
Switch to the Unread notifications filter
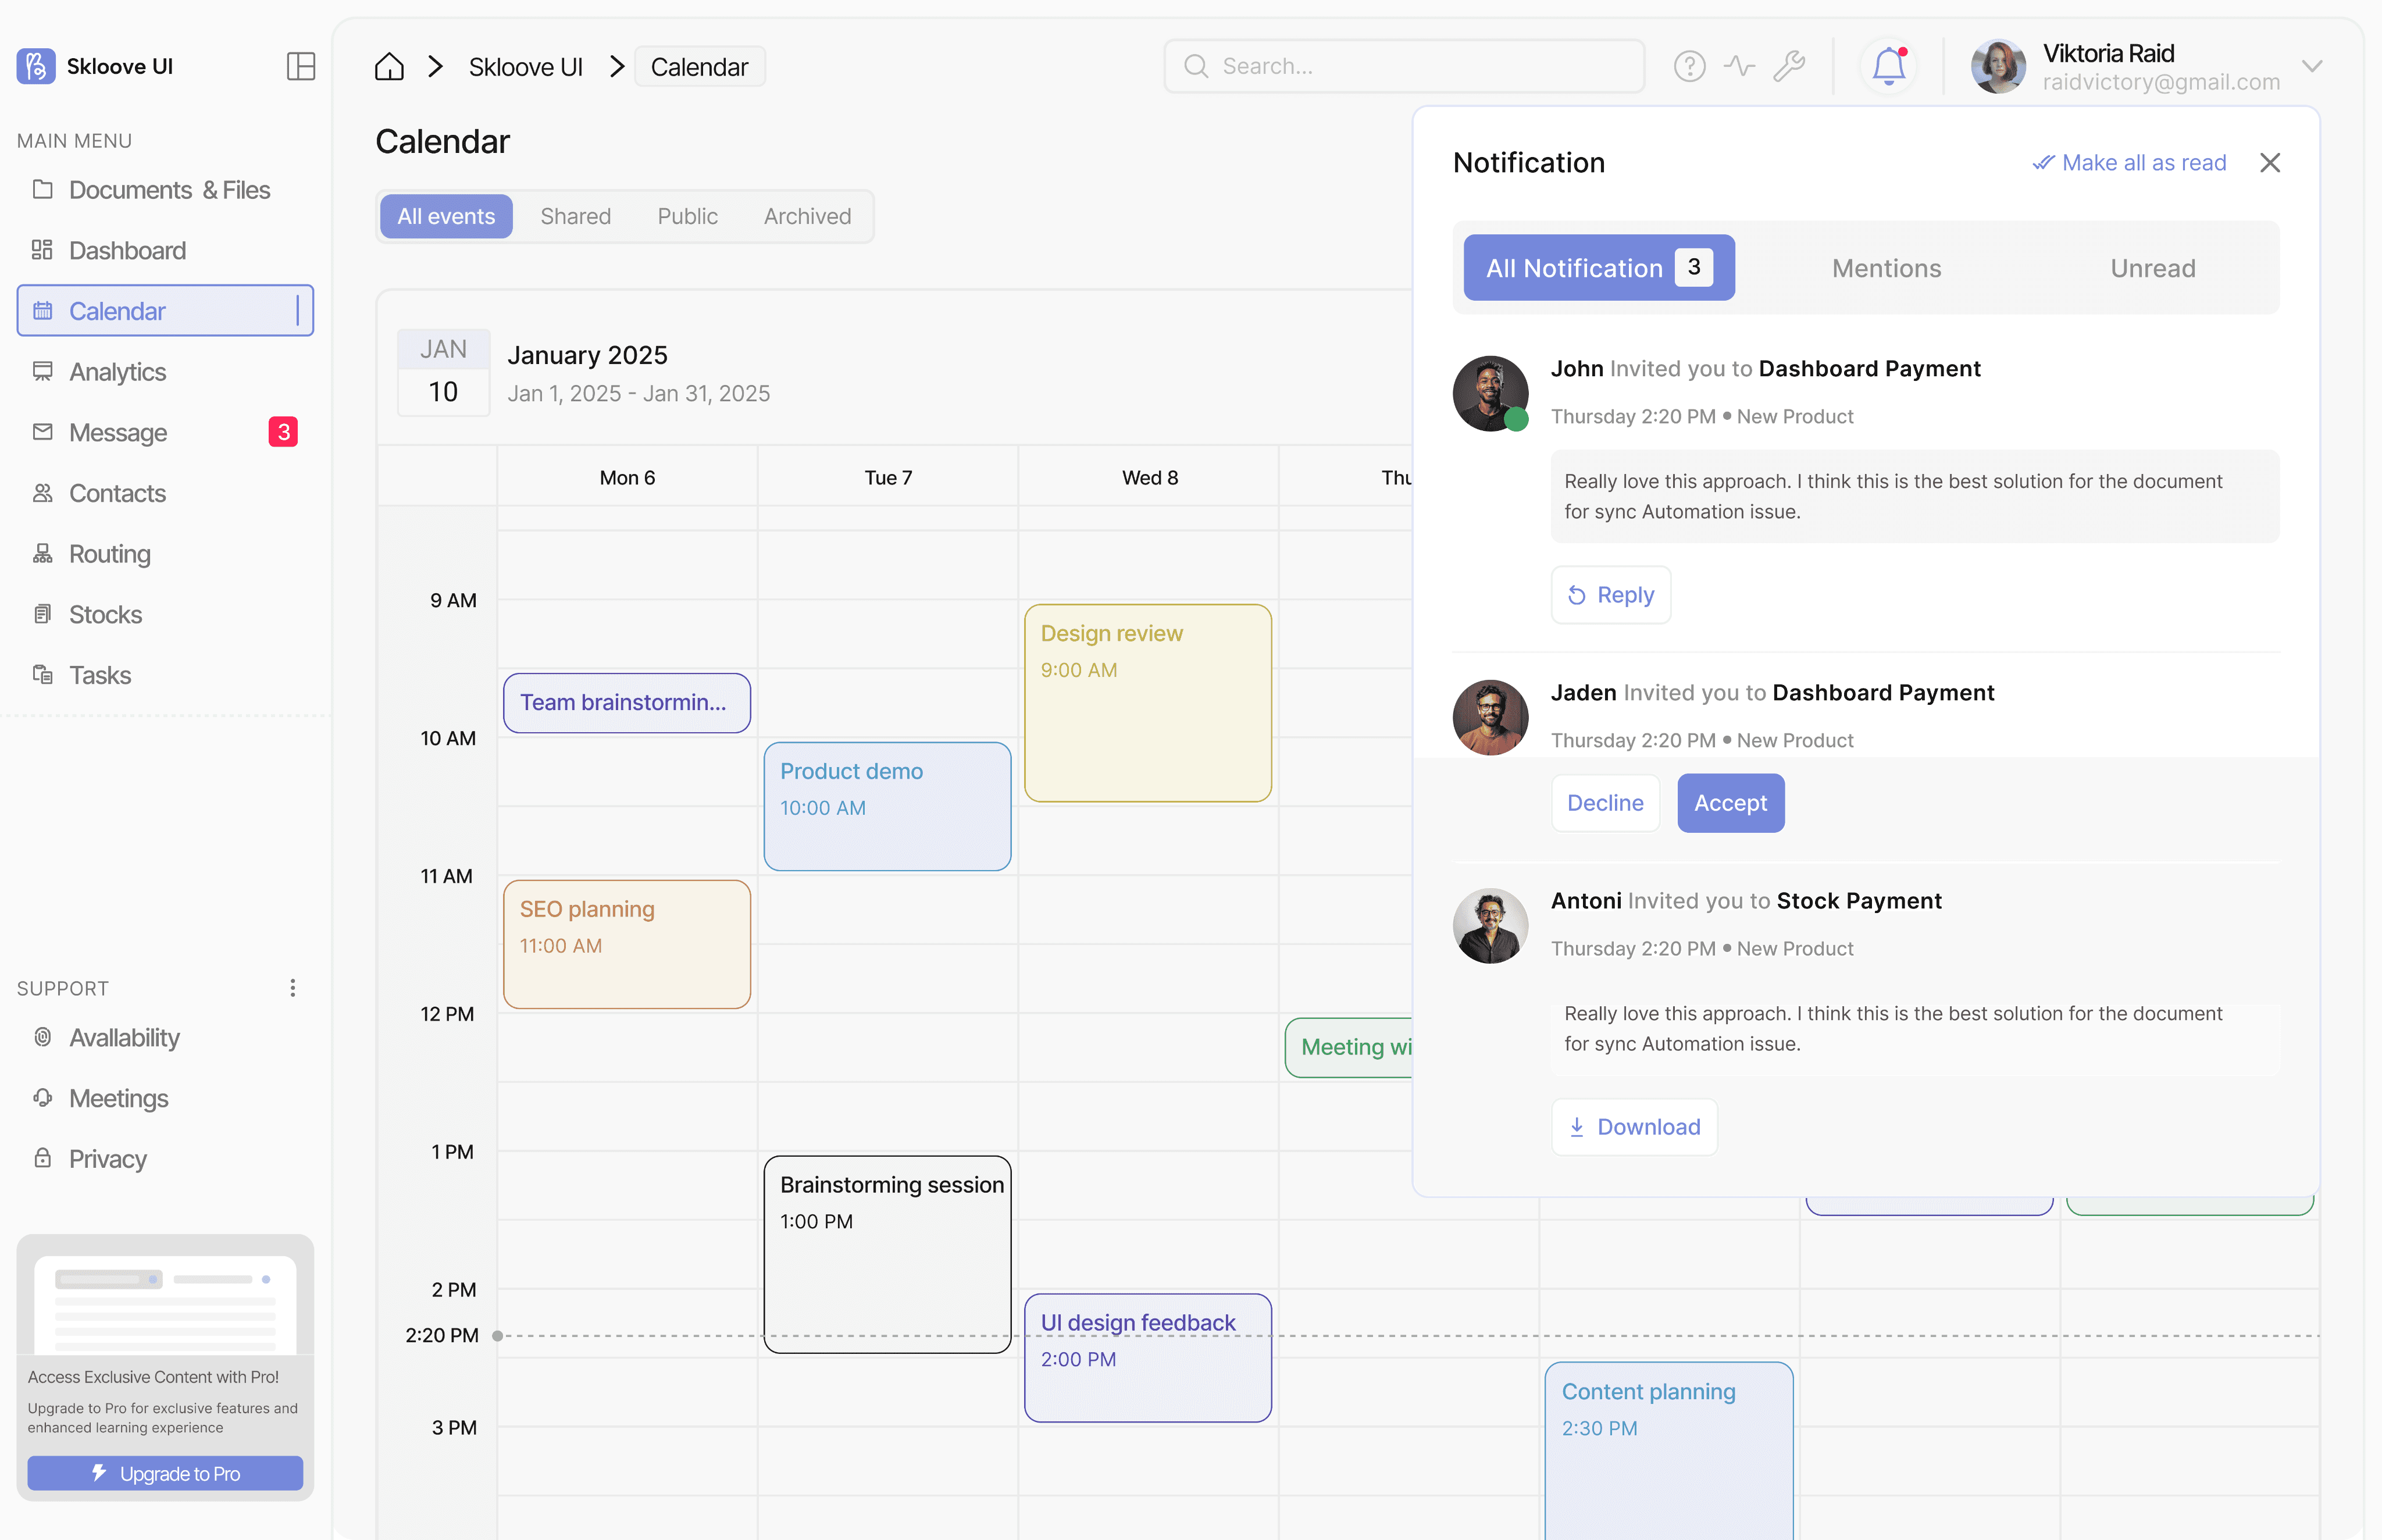click(x=2152, y=268)
